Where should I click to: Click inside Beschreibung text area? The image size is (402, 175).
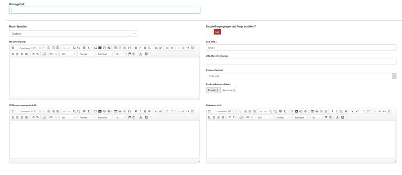pyautogui.click(x=104, y=76)
